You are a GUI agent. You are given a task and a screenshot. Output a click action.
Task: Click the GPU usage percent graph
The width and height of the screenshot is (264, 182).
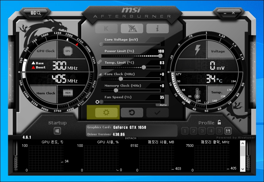click(x=101, y=158)
